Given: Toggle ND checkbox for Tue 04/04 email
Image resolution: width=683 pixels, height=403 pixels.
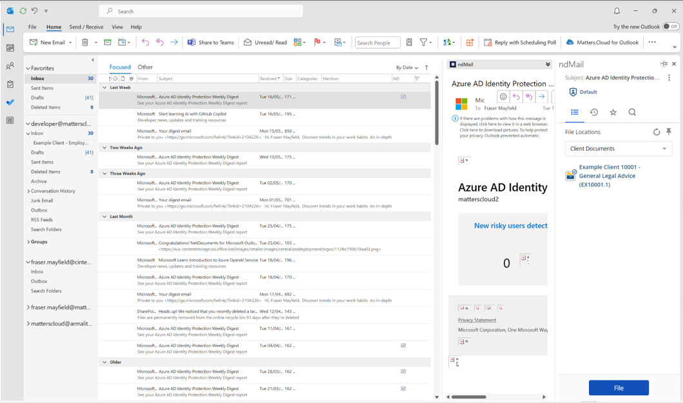Looking at the screenshot, I should point(403,346).
